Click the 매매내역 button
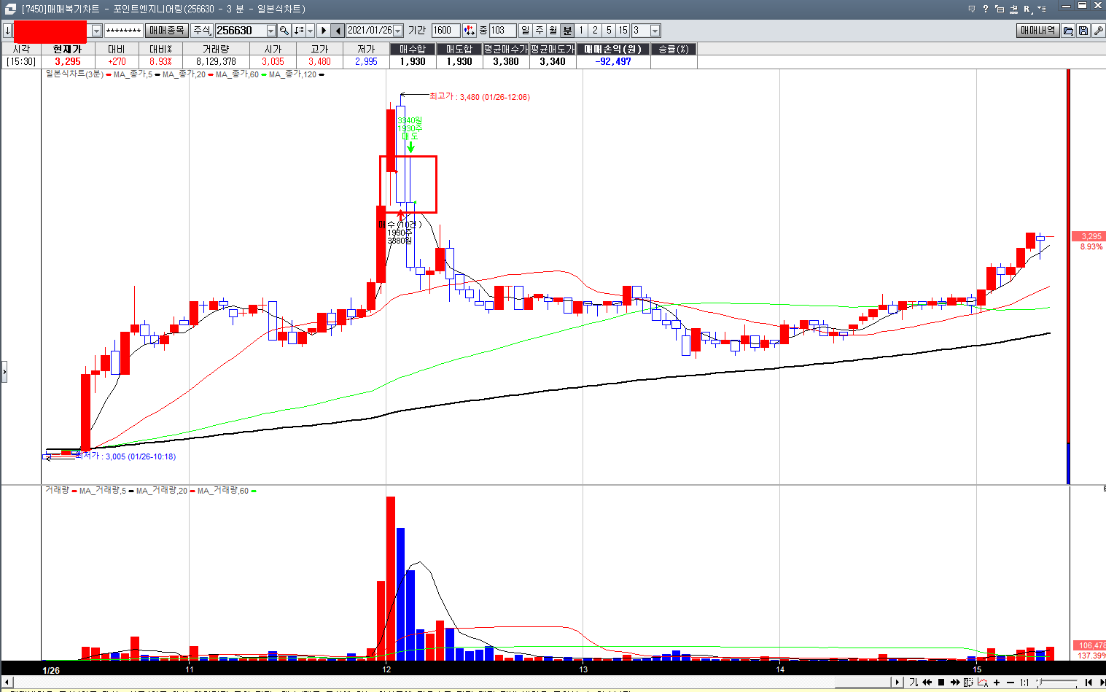1106x692 pixels. tap(1038, 31)
